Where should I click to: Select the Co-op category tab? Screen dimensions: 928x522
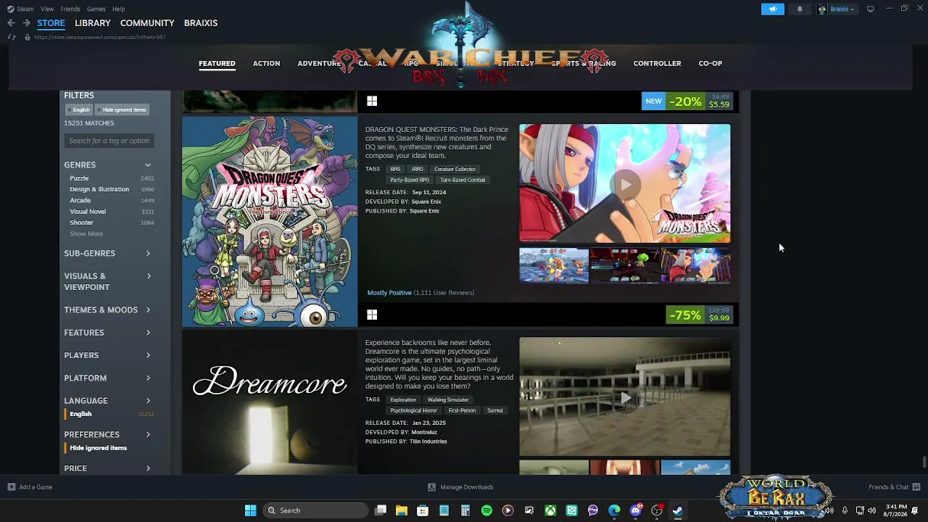[x=710, y=64]
